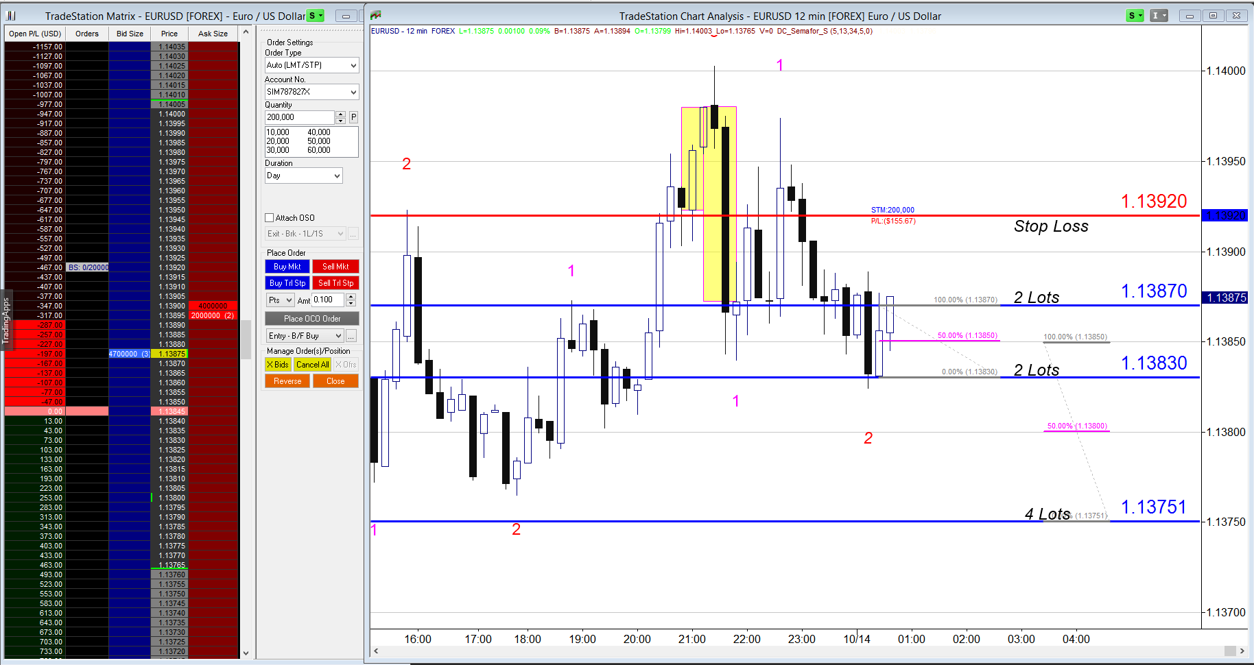The width and height of the screenshot is (1254, 665).
Task: Click the Reverse position button
Action: click(287, 381)
